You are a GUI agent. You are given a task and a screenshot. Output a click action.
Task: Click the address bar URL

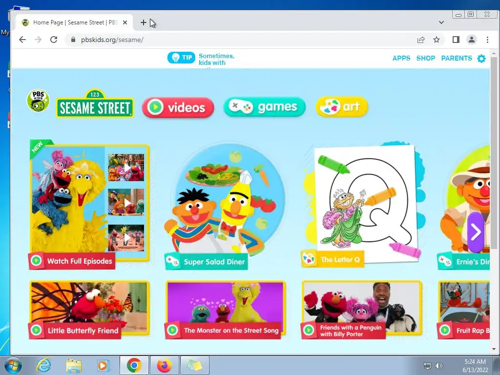(x=112, y=40)
